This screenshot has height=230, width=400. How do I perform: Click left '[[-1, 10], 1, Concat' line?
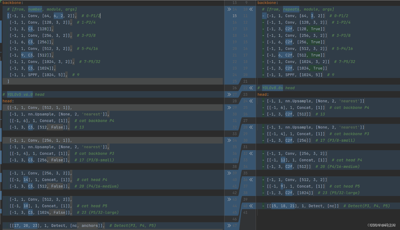(58, 206)
